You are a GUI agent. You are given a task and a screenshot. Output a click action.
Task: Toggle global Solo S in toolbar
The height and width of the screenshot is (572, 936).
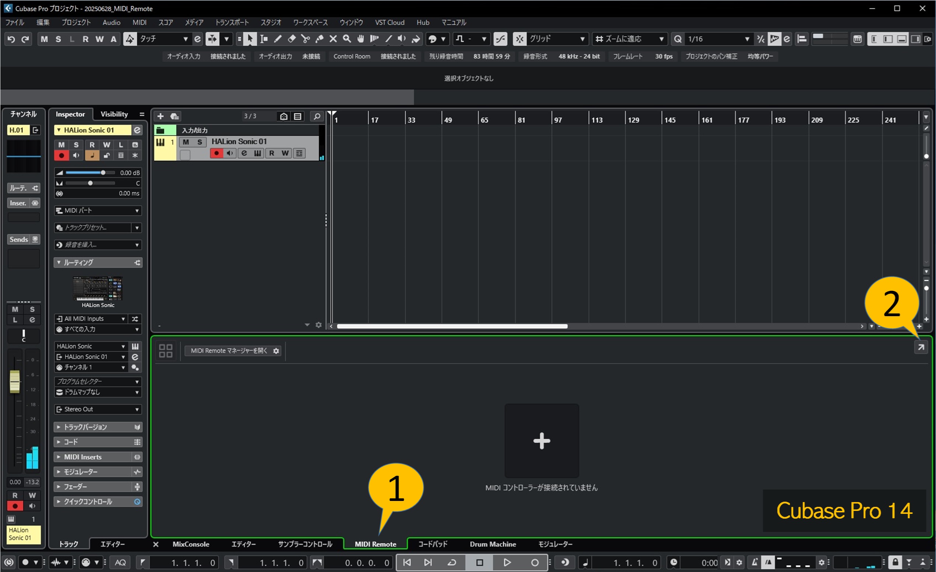coord(58,39)
